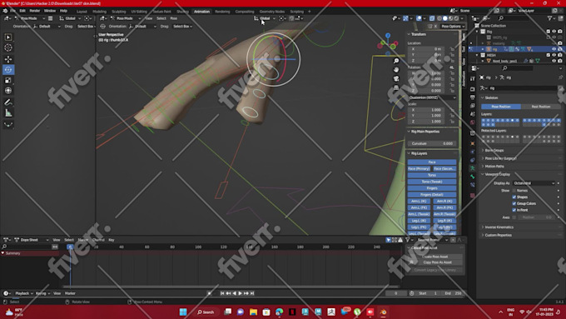Click the viewport zoom magnifier icon

point(396,61)
